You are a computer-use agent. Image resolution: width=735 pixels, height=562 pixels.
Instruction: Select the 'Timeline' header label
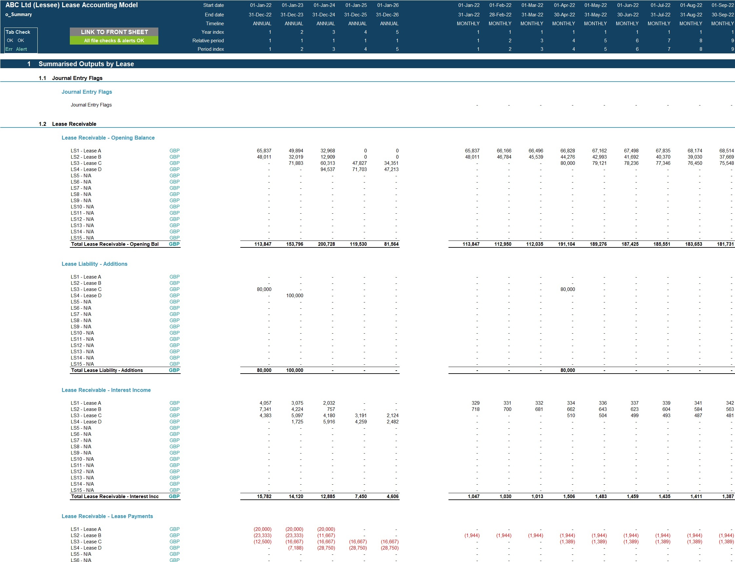(215, 23)
